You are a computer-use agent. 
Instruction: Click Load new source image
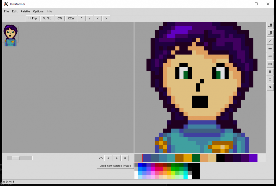point(115,166)
